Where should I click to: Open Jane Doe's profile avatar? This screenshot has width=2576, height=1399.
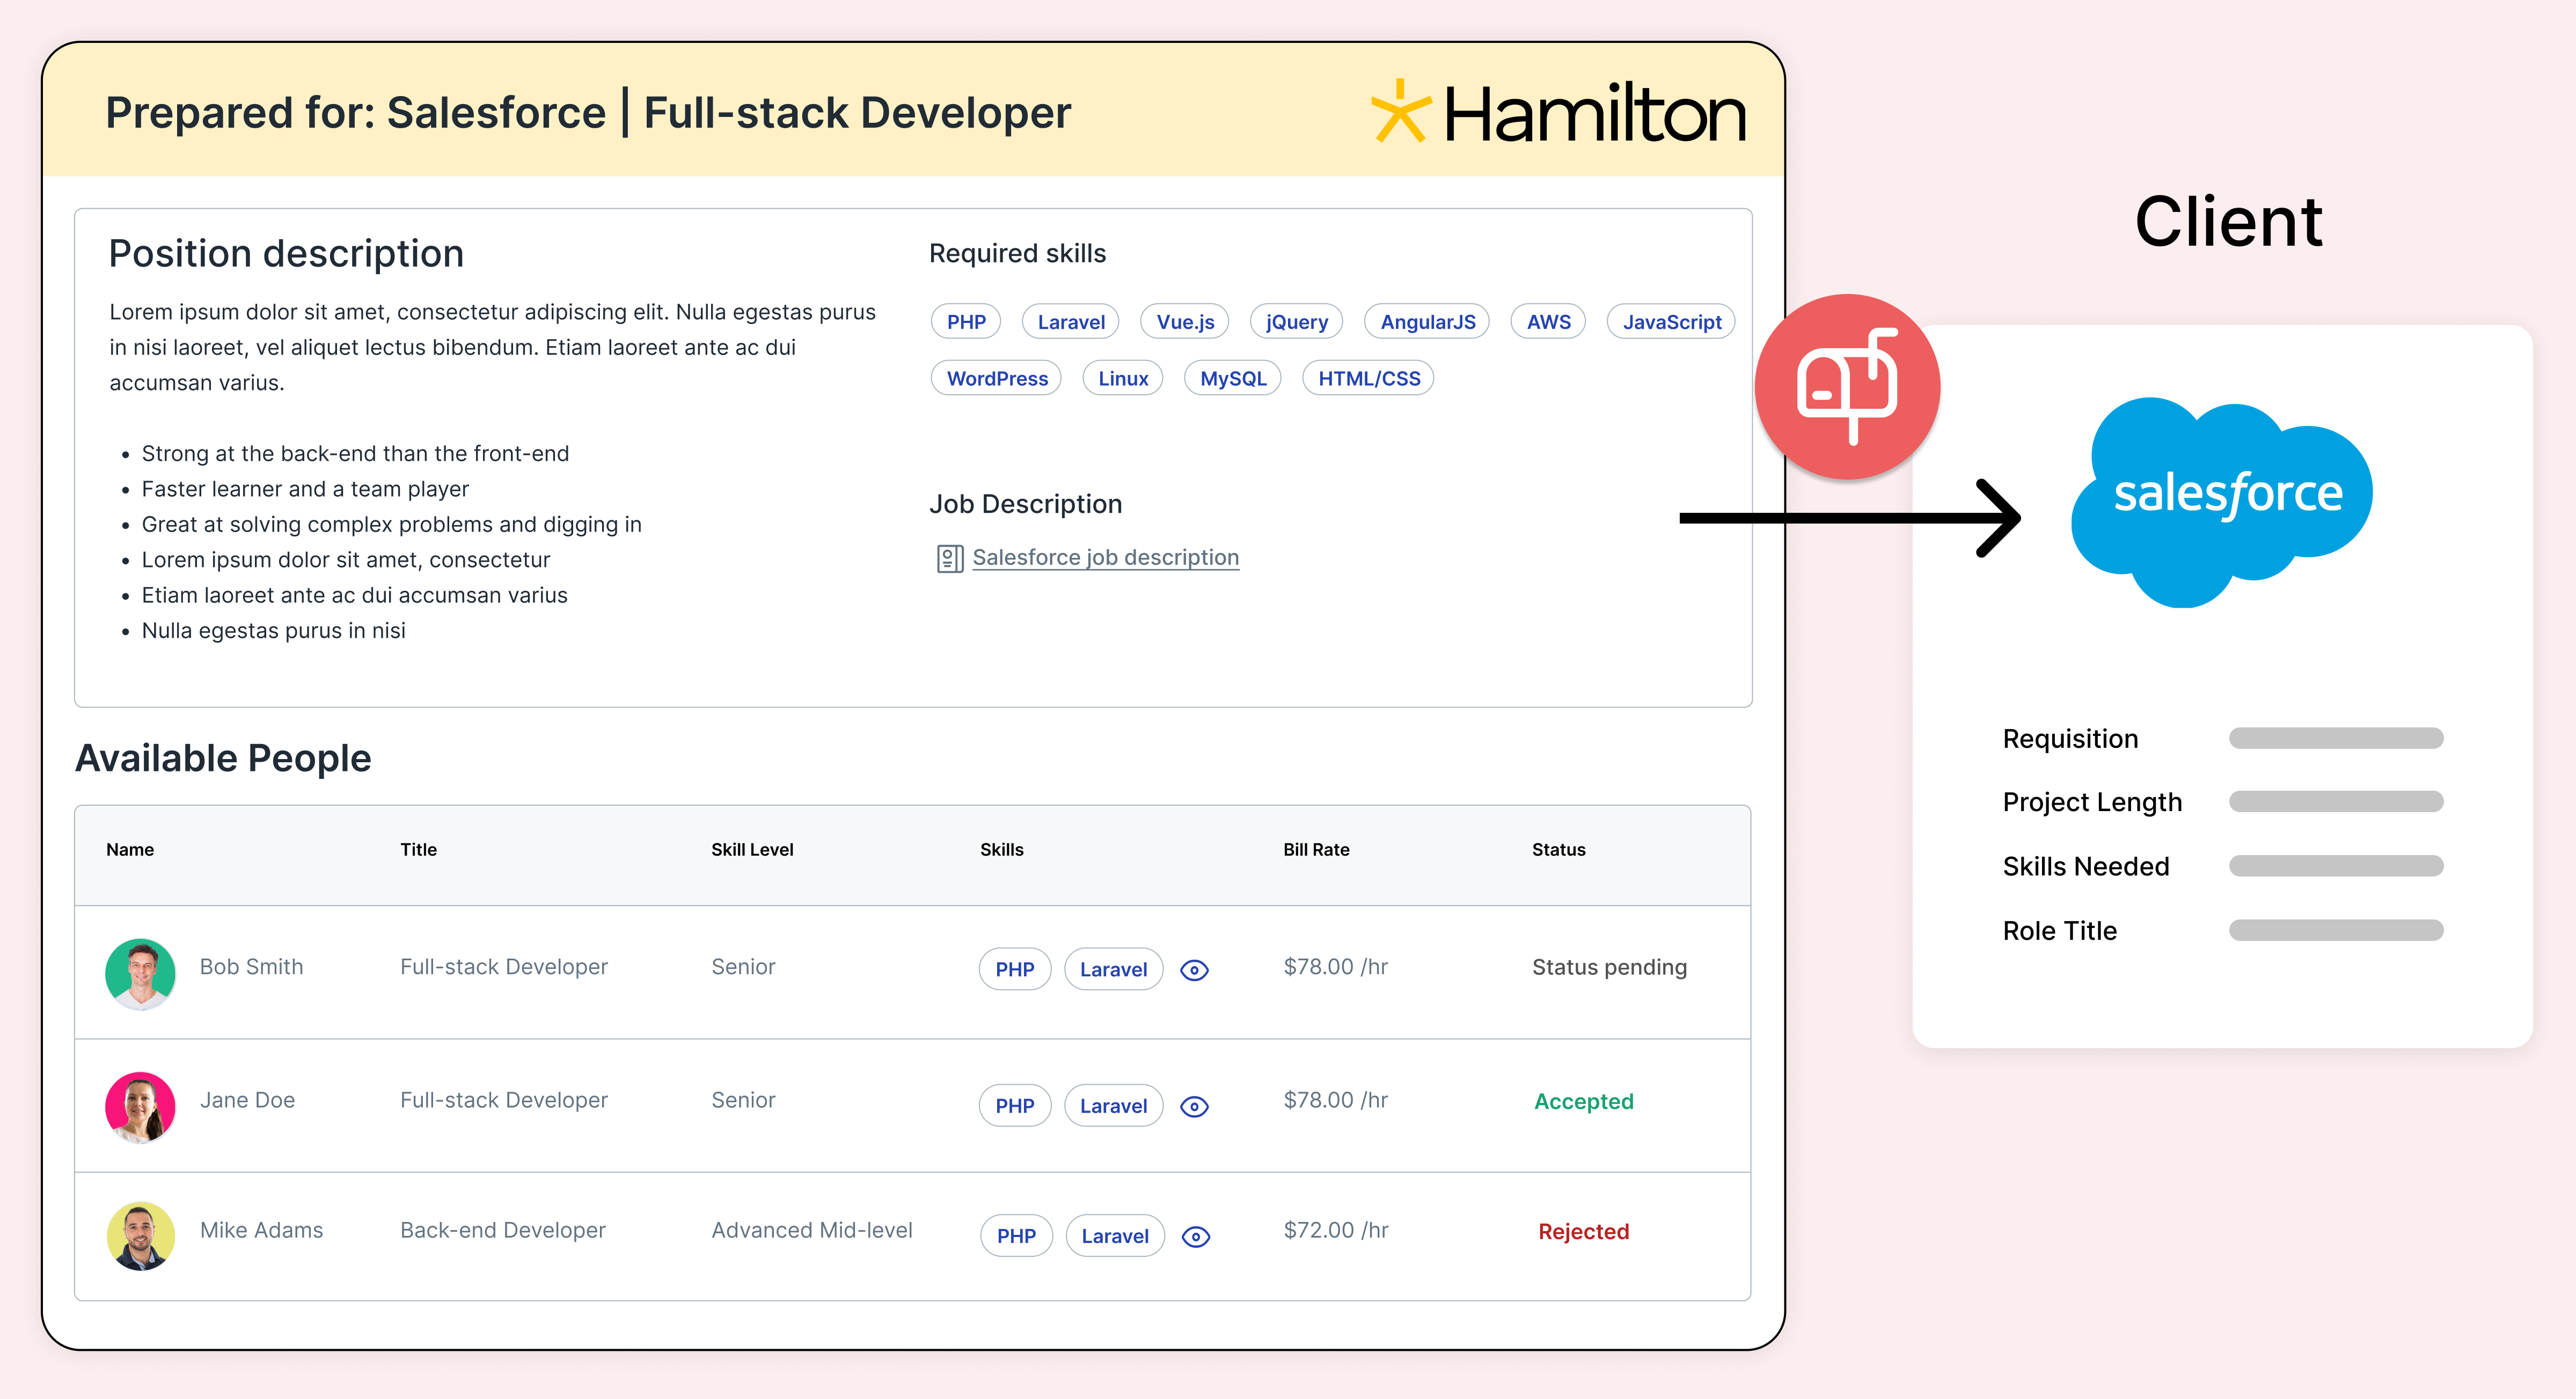pos(141,1107)
